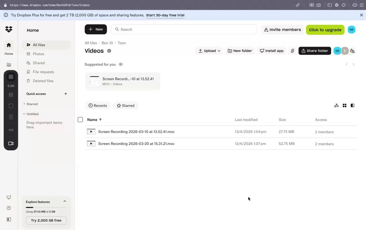
Task: Open Videos folder settings gear
Action: [x=109, y=51]
